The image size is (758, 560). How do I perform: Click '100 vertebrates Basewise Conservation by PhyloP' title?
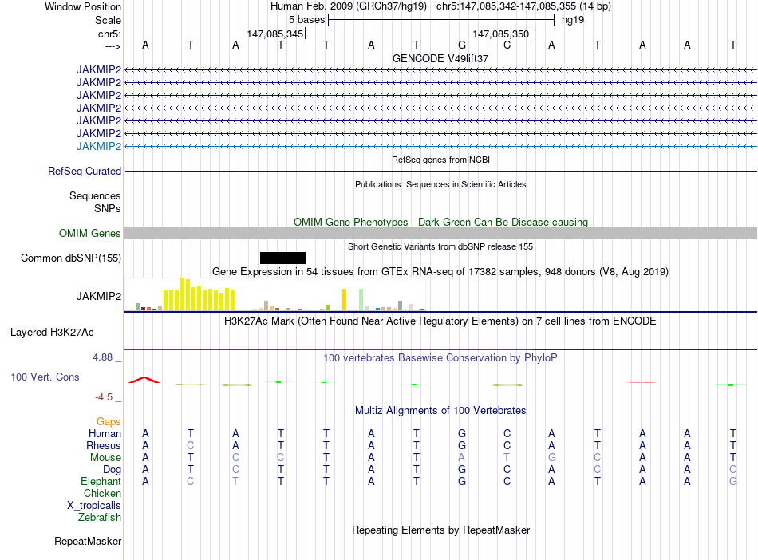[440, 358]
